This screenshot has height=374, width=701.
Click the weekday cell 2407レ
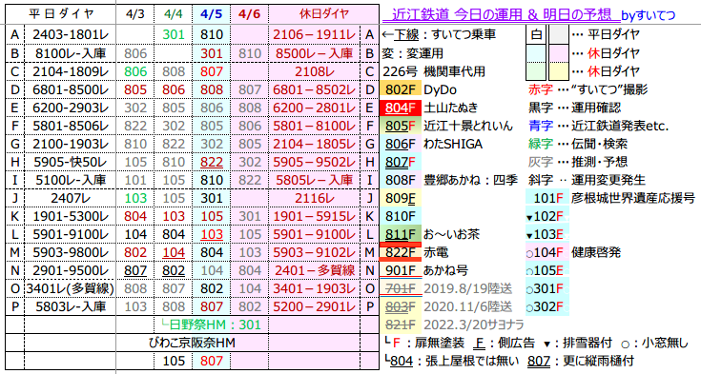point(71,198)
